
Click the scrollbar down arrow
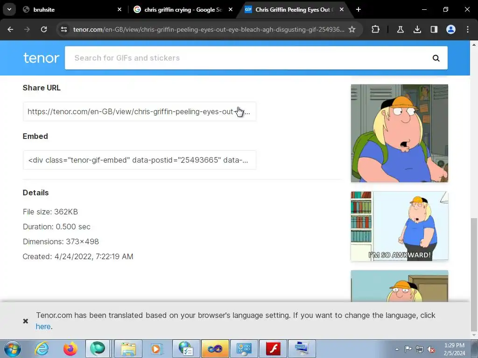pyautogui.click(x=473, y=335)
